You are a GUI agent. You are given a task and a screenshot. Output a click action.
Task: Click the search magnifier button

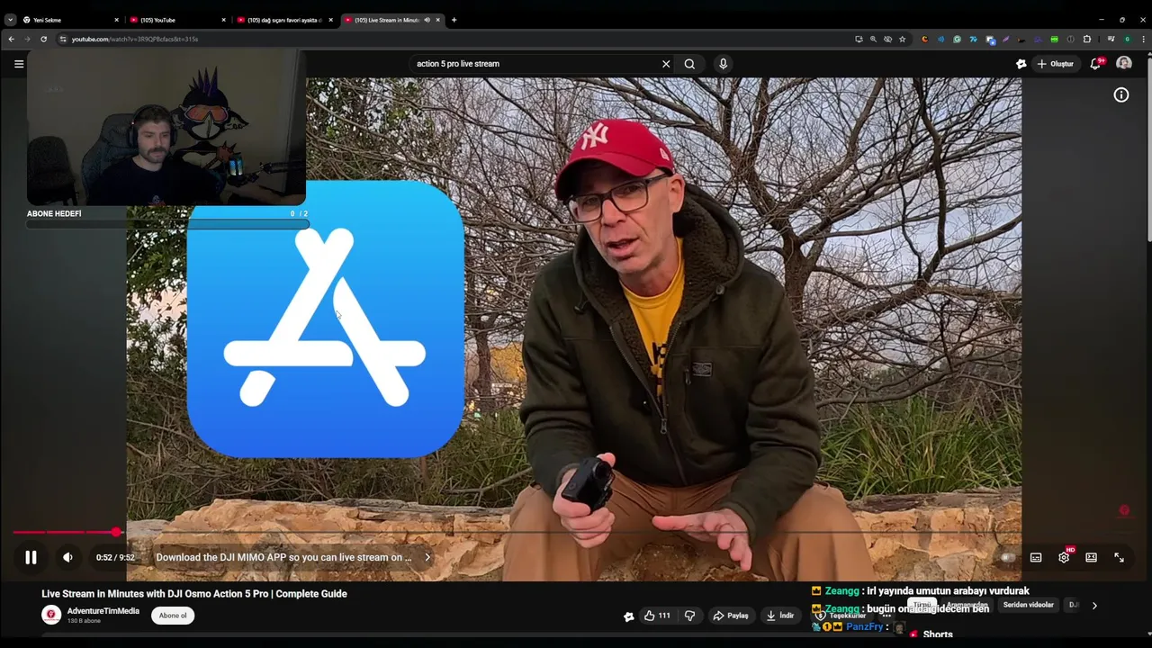coord(689,64)
